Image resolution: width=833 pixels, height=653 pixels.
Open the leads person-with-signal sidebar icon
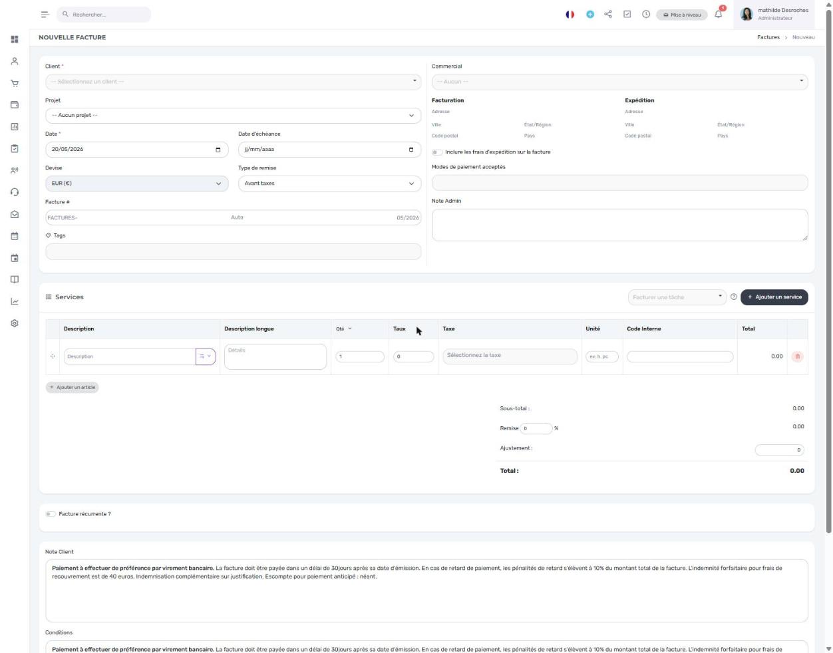click(x=15, y=170)
